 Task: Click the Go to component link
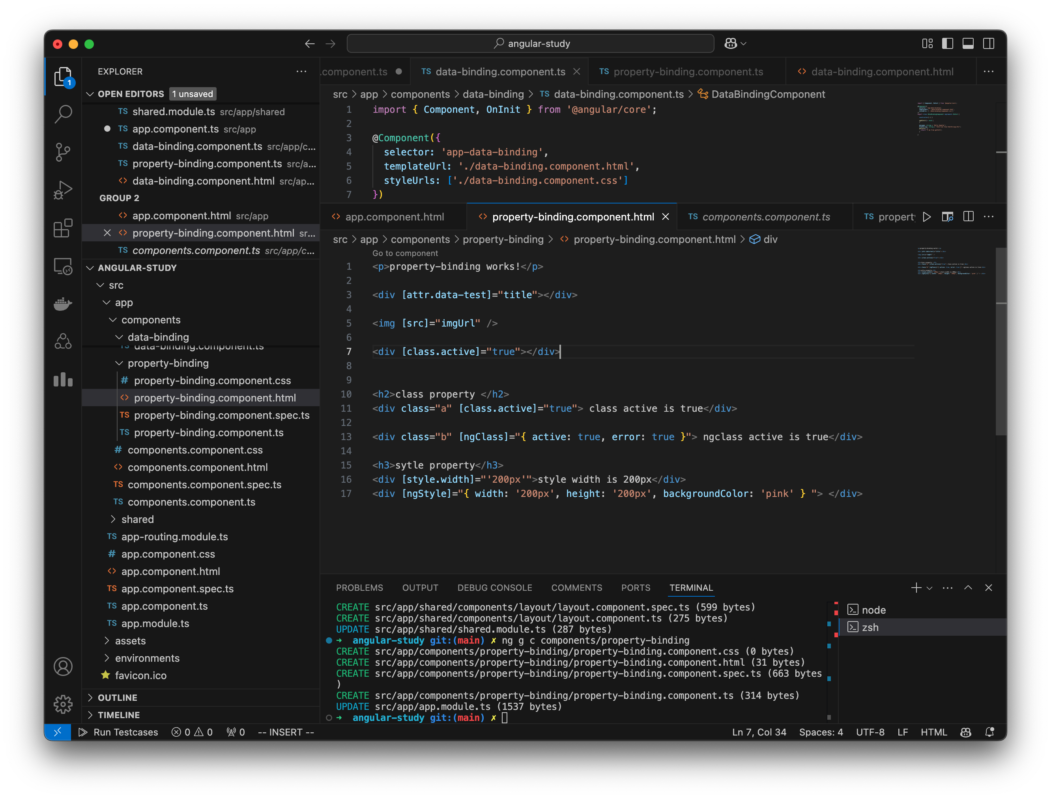(x=404, y=253)
